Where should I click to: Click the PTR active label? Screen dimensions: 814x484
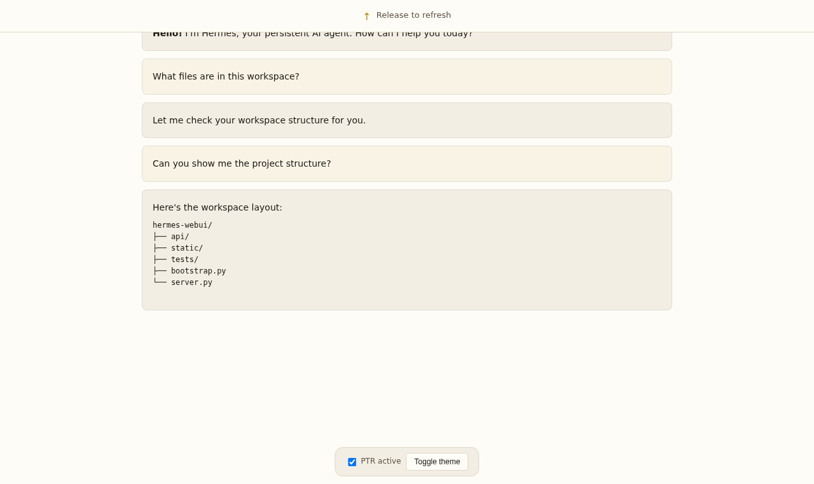pos(381,461)
